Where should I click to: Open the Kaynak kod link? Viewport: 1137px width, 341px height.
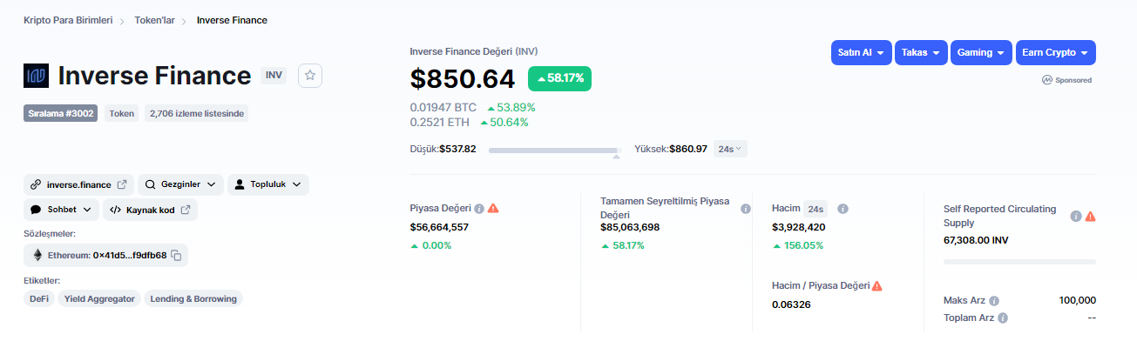coord(150,210)
